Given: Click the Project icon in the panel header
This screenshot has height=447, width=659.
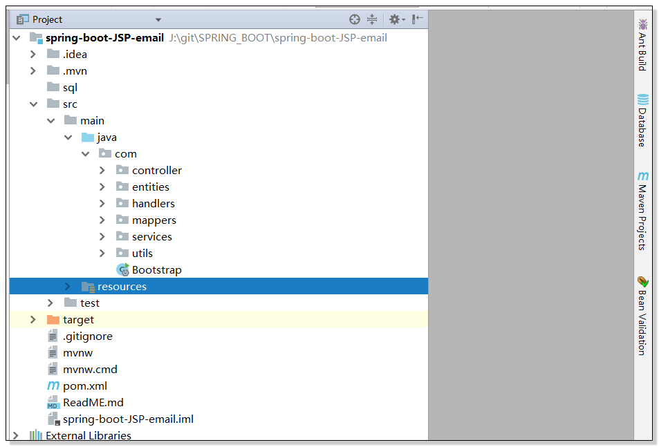Looking at the screenshot, I should click(x=21, y=19).
